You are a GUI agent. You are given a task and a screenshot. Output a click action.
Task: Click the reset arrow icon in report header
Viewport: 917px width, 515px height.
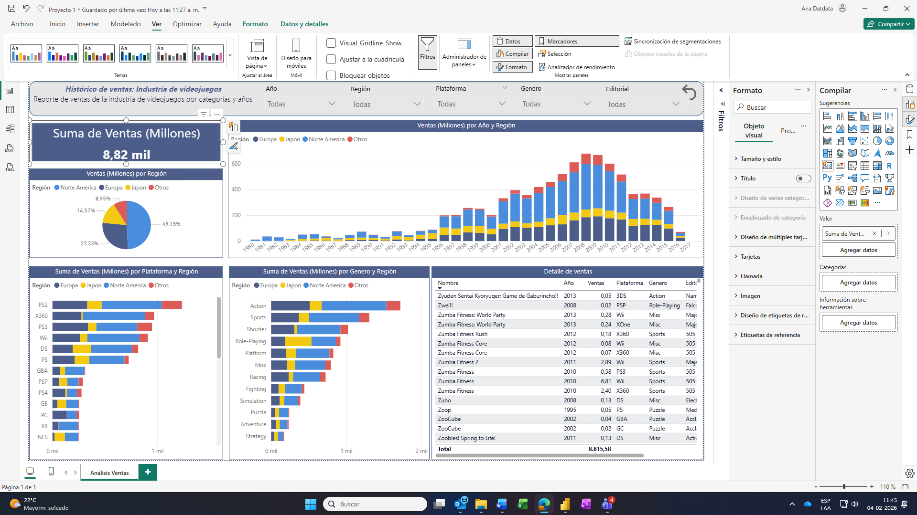[689, 92]
